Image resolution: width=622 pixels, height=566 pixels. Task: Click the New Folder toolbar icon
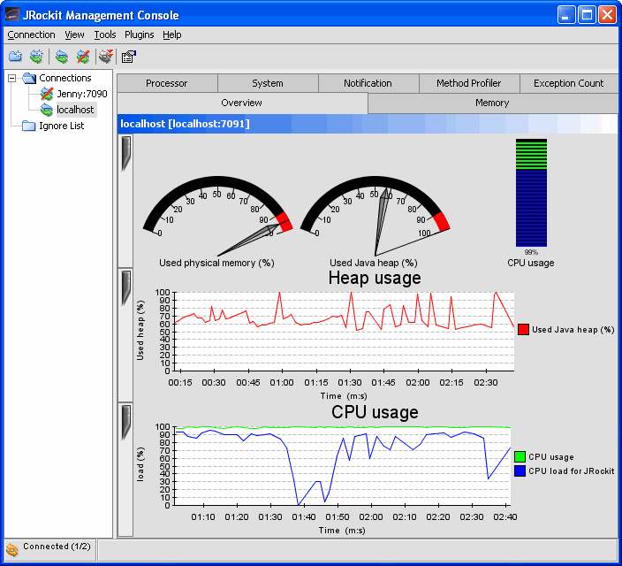tap(15, 57)
